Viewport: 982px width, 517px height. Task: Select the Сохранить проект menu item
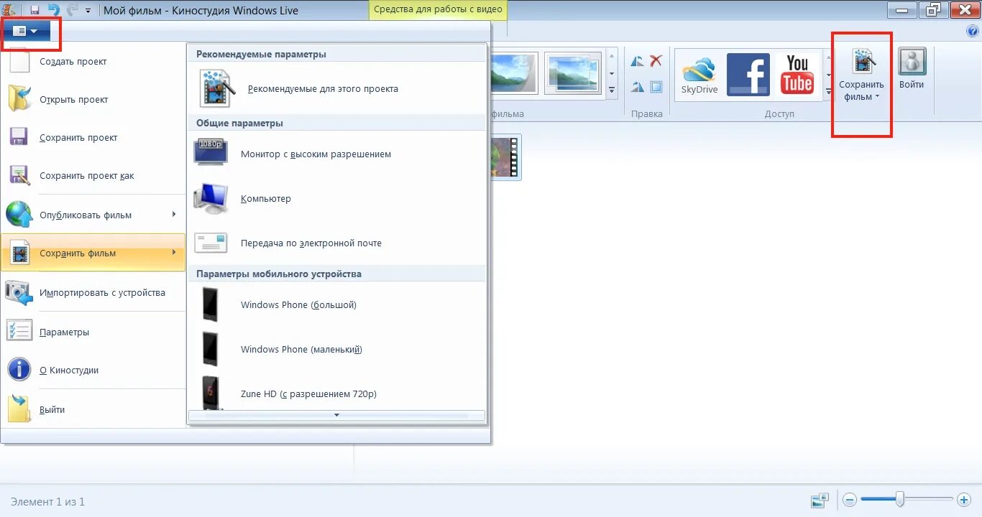77,137
